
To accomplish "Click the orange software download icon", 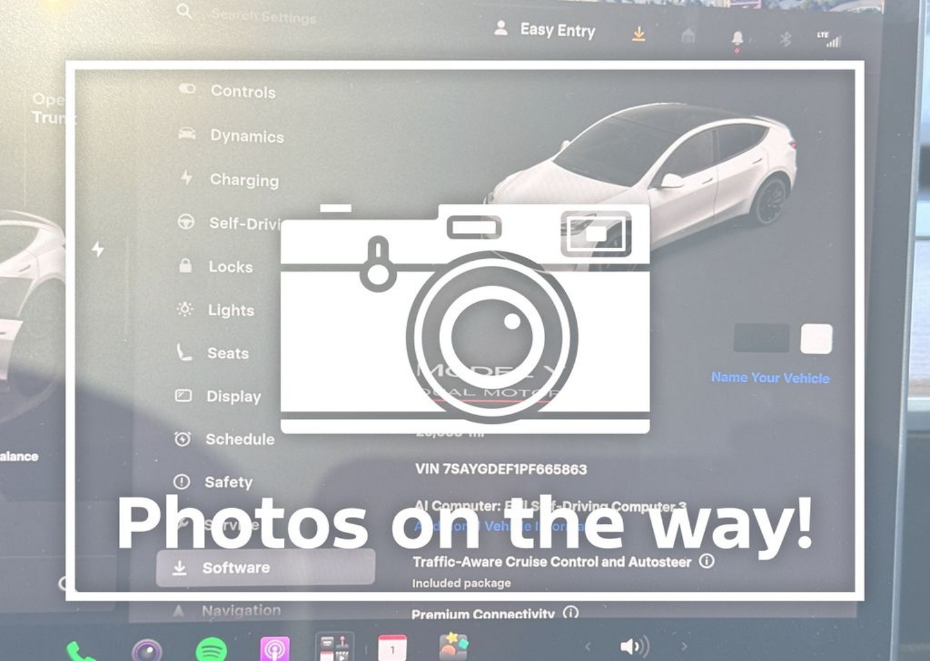I will (638, 34).
